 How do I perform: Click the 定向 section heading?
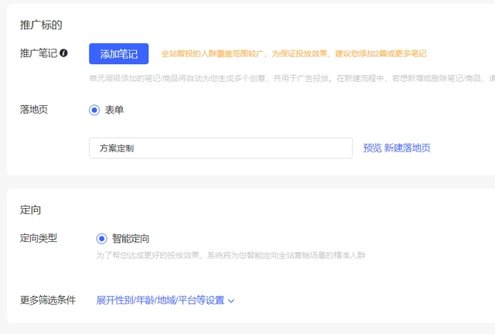point(30,210)
